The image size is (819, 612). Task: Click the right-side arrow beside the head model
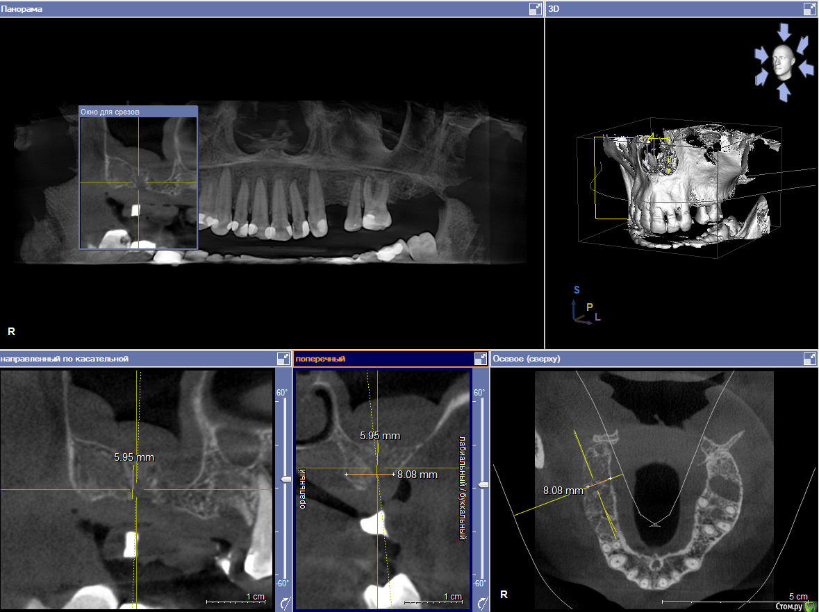(807, 68)
